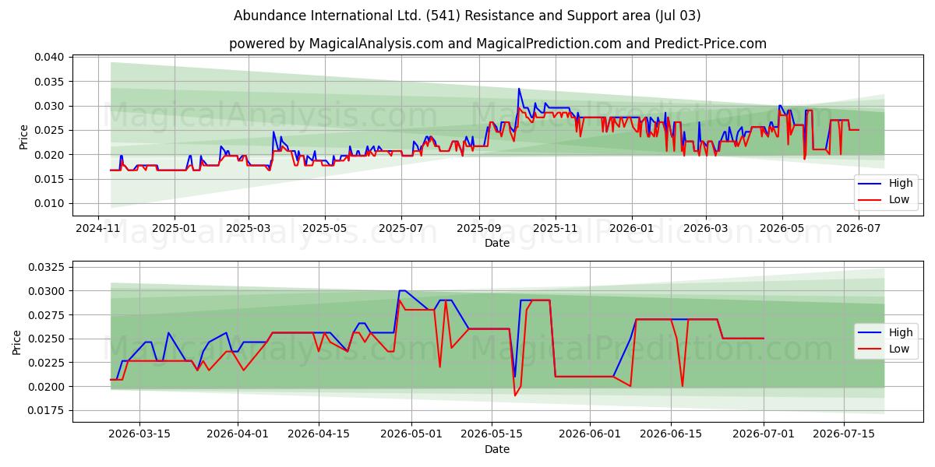This screenshot has width=935, height=467.
Task: Click the '0.015' y-axis tick label
Action: [x=51, y=179]
